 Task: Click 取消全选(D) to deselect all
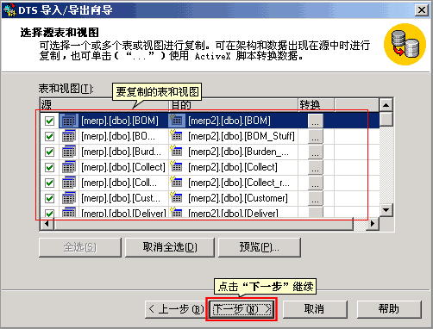pyautogui.click(x=170, y=247)
